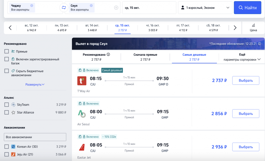Click the Сеул destination field

point(92,7)
